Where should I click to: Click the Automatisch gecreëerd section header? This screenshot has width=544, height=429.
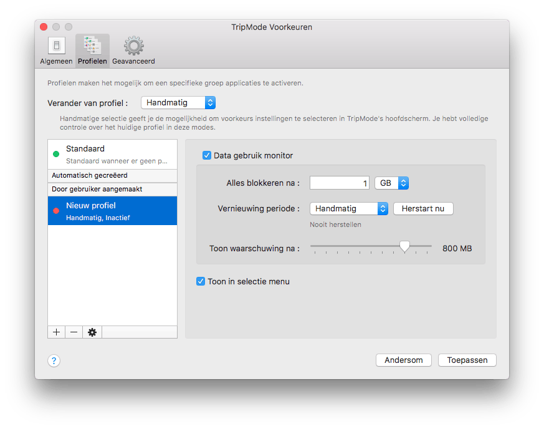112,176
